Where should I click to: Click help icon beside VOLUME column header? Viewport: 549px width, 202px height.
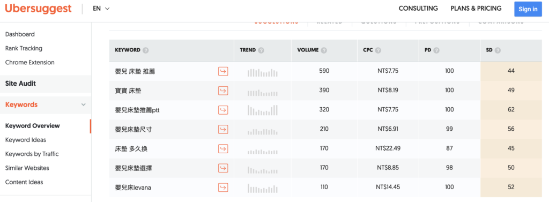(x=324, y=50)
